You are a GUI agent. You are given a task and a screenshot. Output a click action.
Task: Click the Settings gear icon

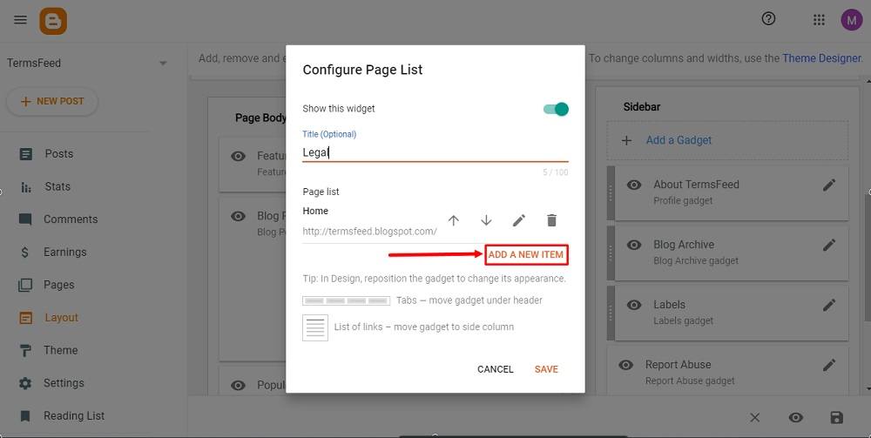[25, 383]
